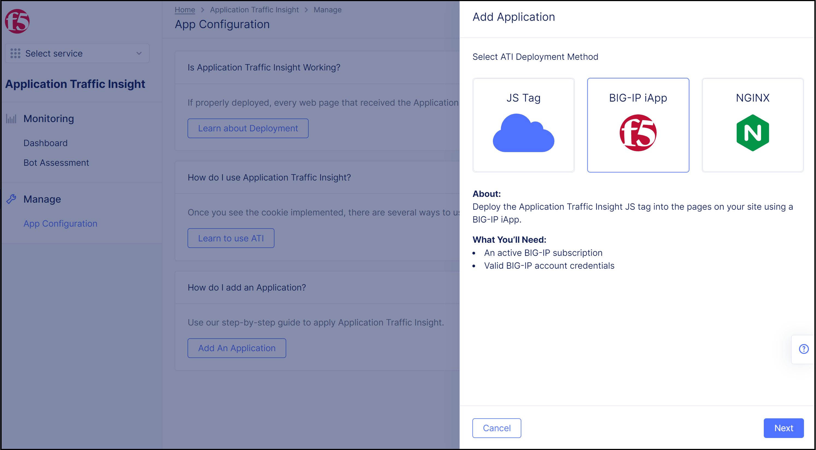This screenshot has height=450, width=816.
Task: Click the Manage wrench icon in sidebar
Action: tap(12, 199)
